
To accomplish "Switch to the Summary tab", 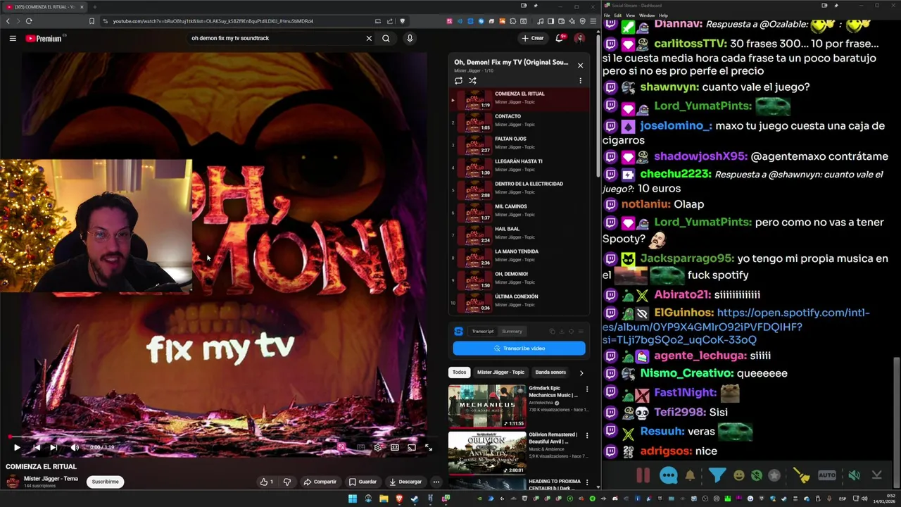I will tap(512, 331).
